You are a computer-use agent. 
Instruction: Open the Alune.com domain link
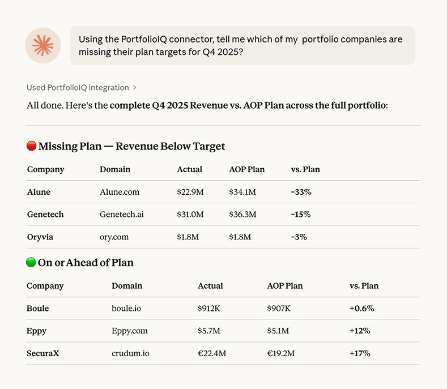(120, 192)
